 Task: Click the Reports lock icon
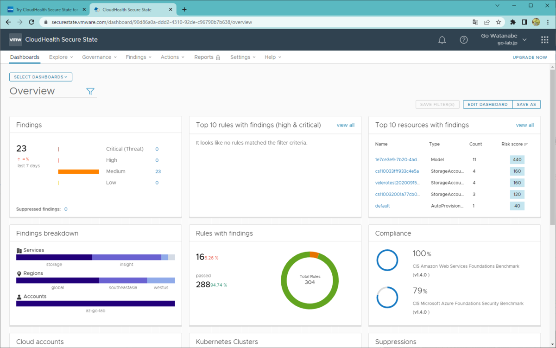pos(218,57)
